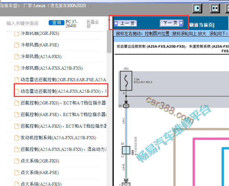This screenshot has width=229, height=186.
Task: Click the G88 junction connector box in diagram
Action: click(126, 150)
